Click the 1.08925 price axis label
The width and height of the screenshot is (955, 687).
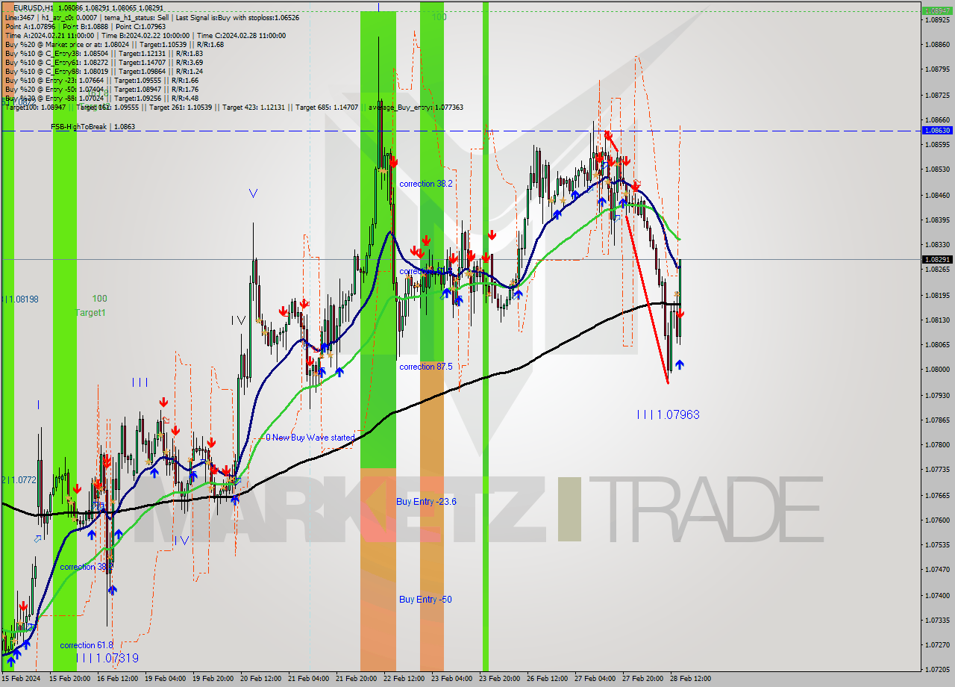pos(937,20)
